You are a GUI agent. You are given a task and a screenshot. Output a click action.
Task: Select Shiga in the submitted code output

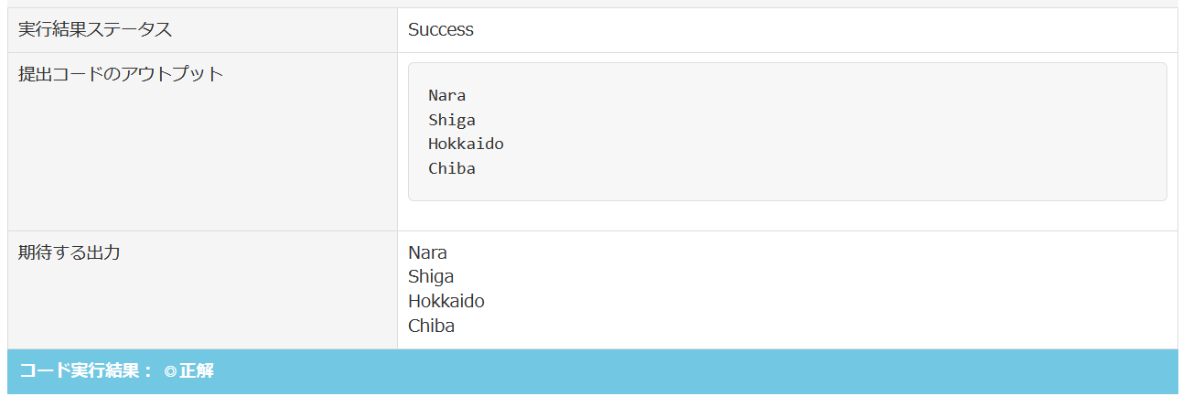(x=452, y=120)
